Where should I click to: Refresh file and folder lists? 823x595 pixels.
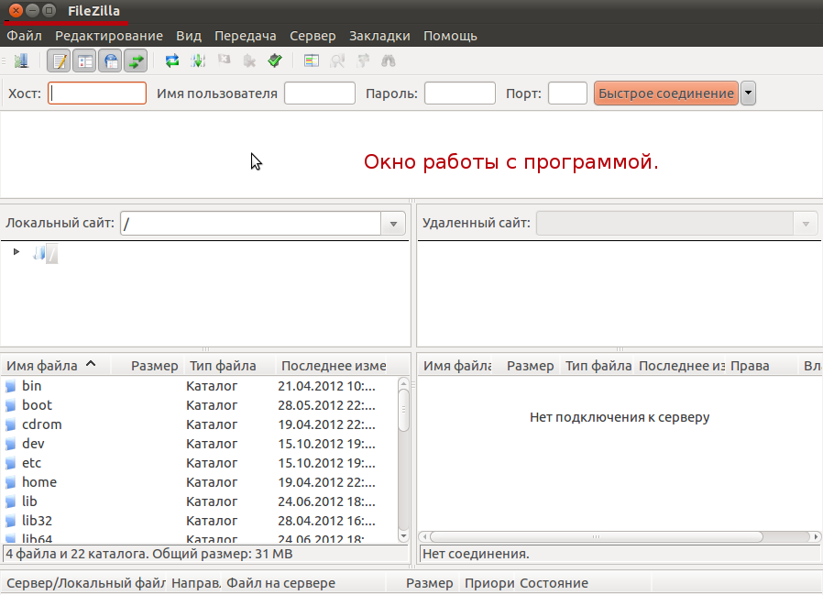pos(172,61)
